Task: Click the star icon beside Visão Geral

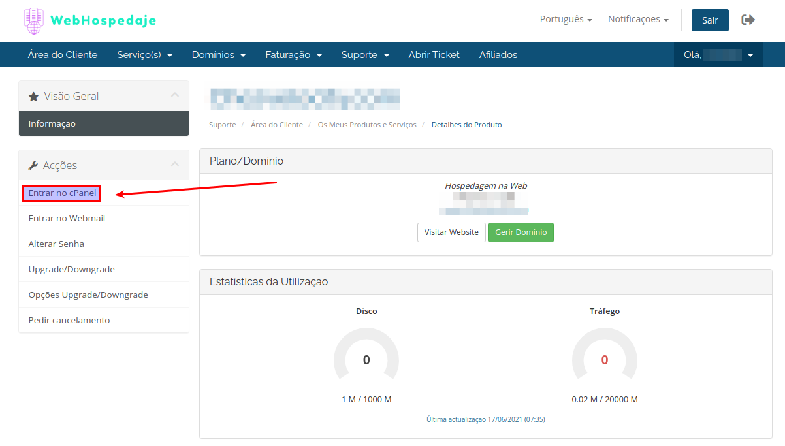Action: (x=33, y=97)
